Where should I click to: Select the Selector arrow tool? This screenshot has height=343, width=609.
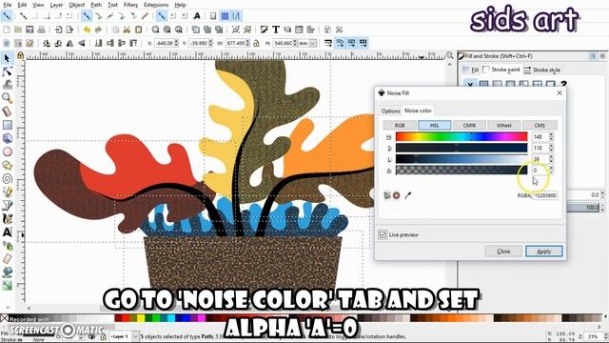coord(7,58)
